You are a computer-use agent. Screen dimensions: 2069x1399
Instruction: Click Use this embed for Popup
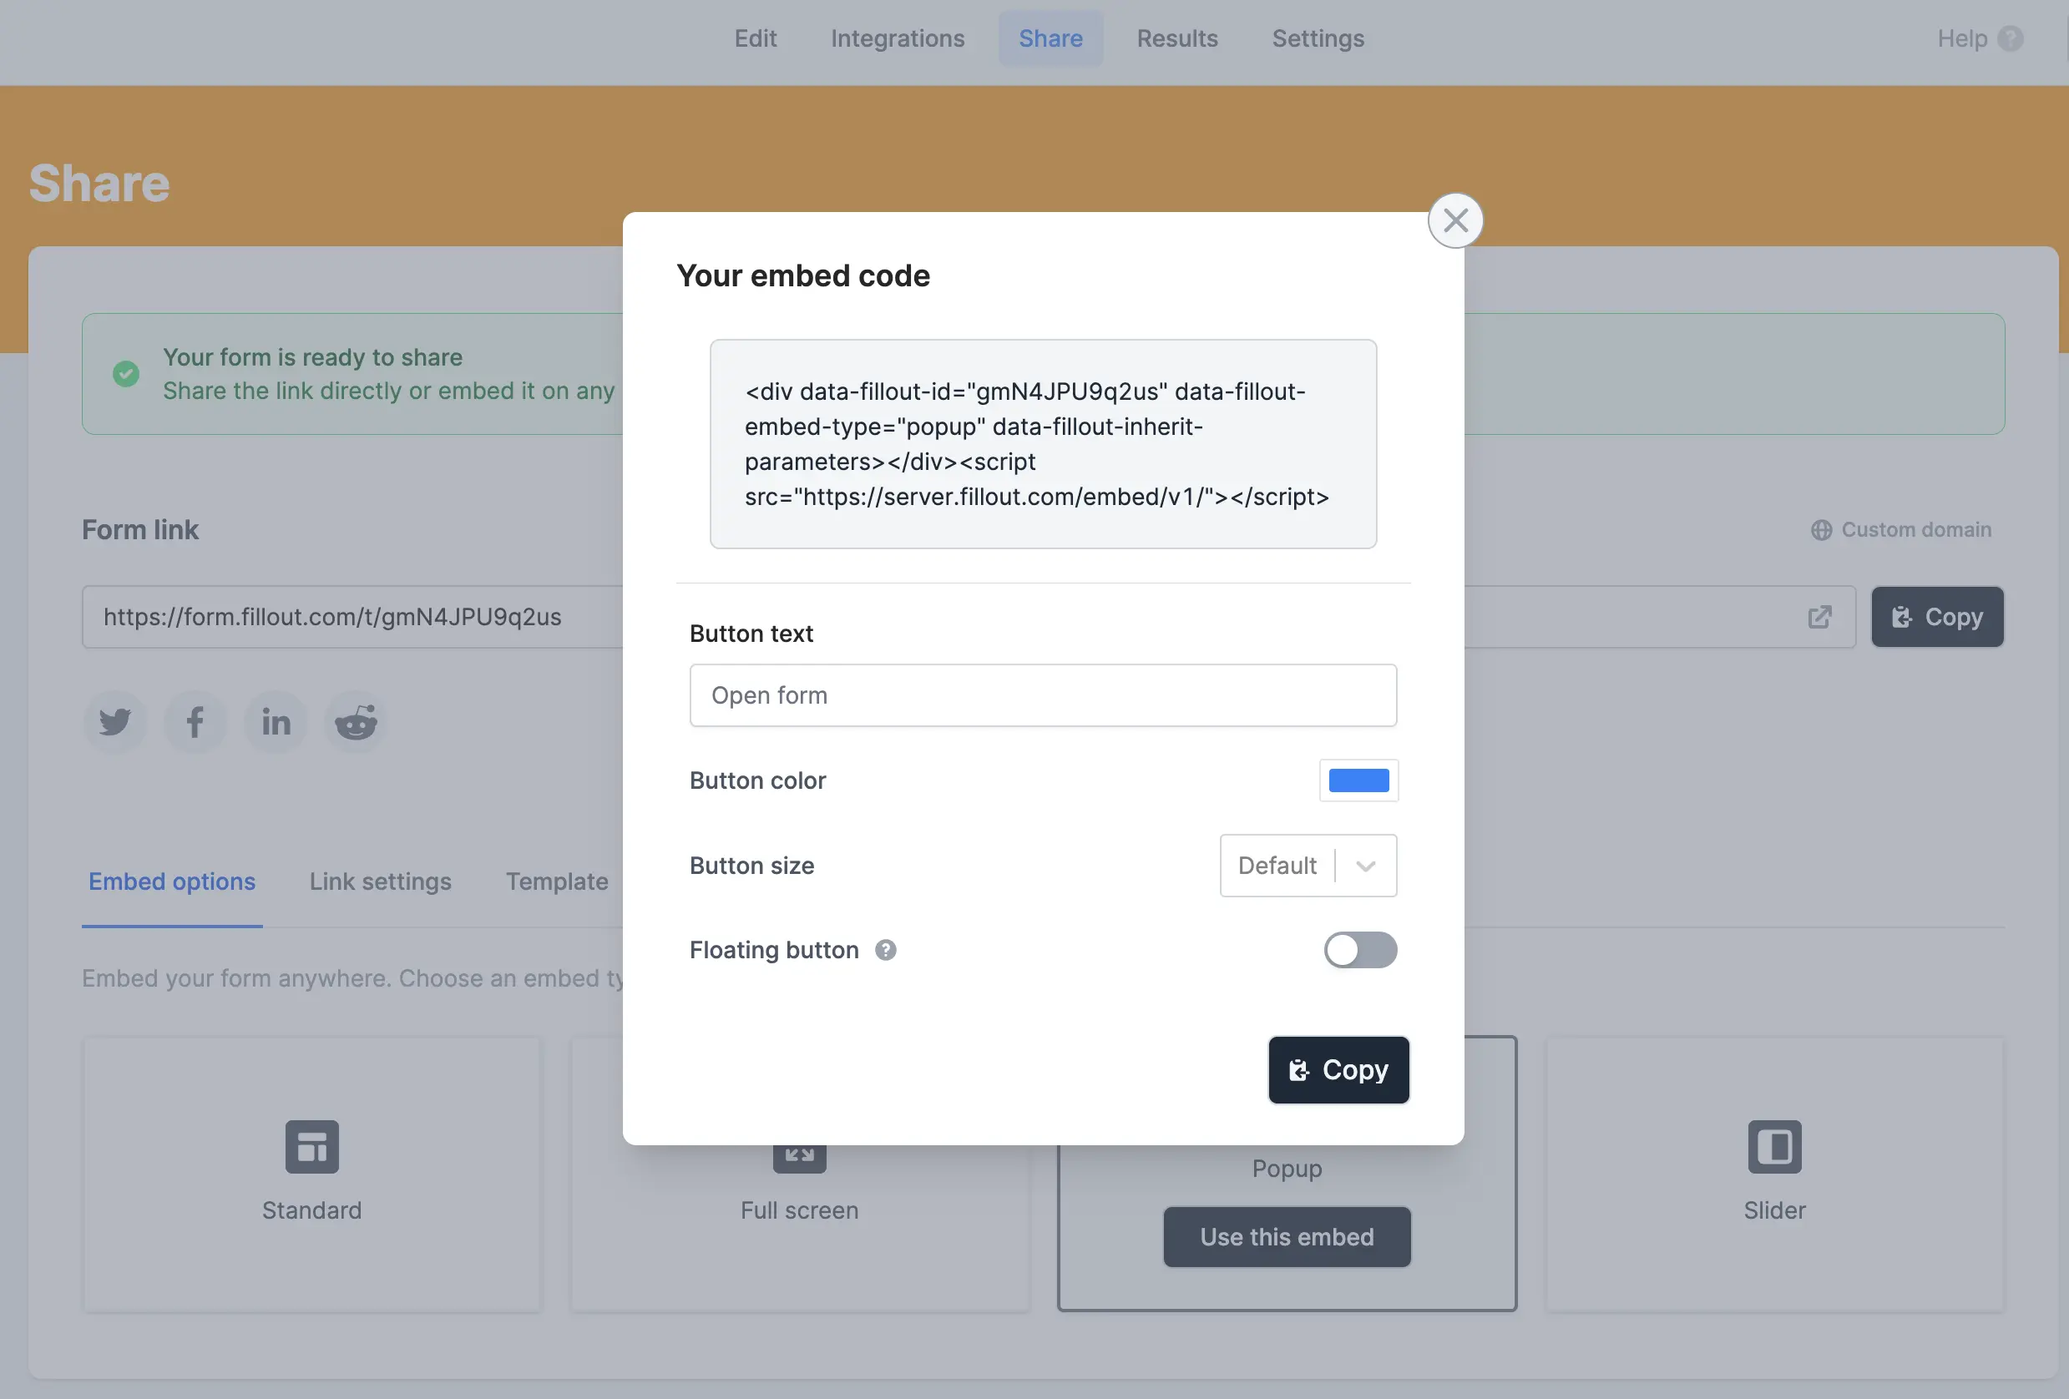point(1286,1236)
